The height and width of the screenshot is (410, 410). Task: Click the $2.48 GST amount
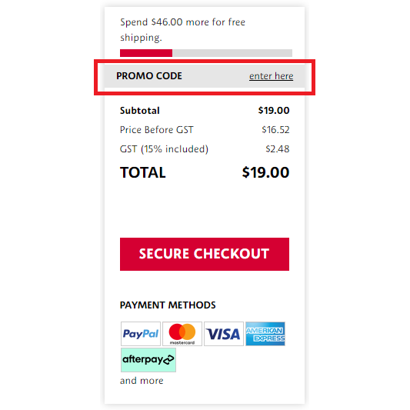point(278,149)
